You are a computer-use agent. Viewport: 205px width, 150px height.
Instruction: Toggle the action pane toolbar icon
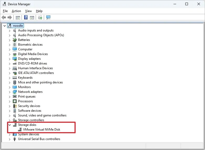[32, 18]
